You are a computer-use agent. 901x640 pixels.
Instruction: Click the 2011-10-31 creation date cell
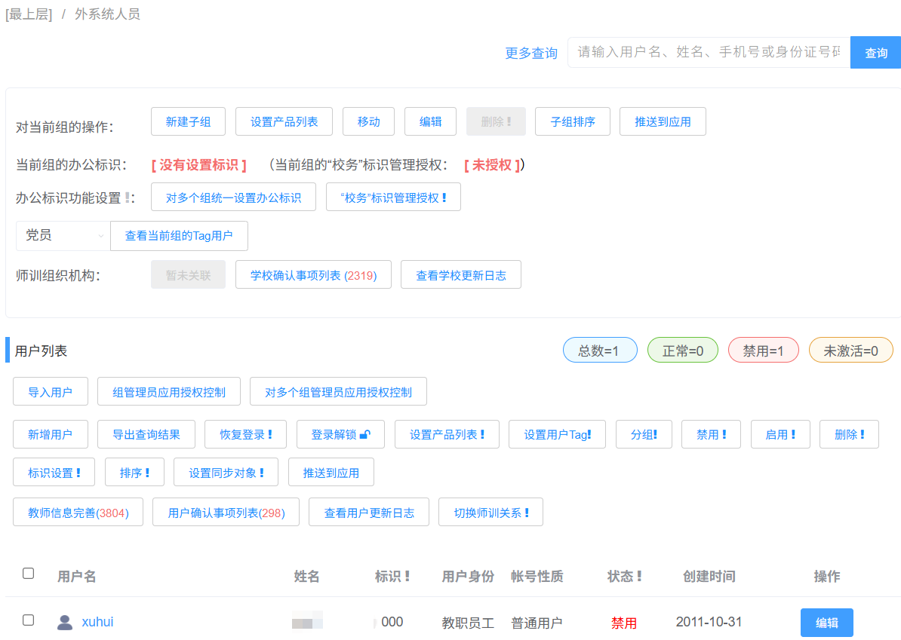point(709,622)
